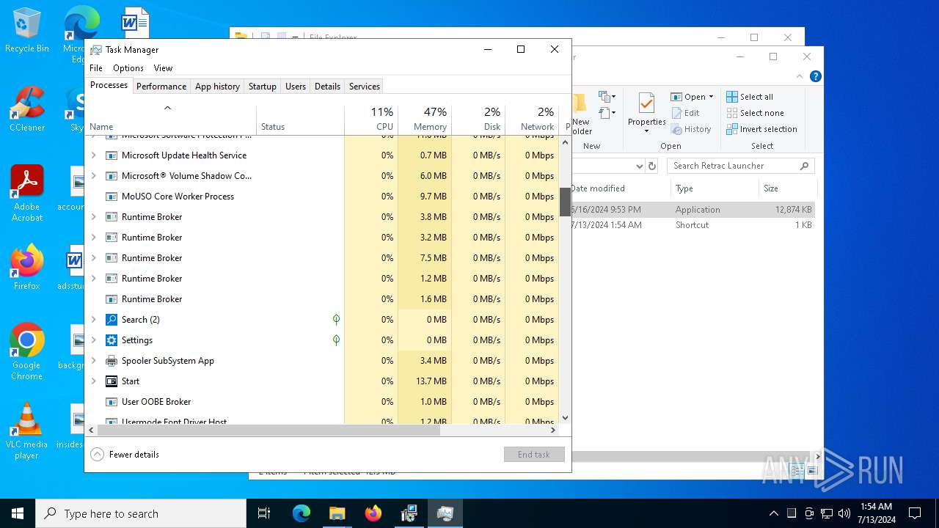Click the Spooler SubSystem App printer icon
The image size is (939, 528).
[112, 361]
